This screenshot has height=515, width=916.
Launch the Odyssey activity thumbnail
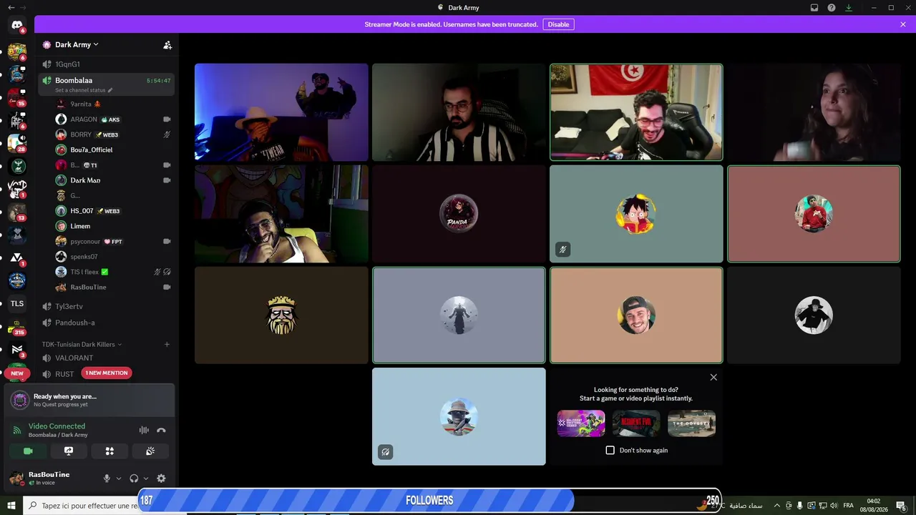691,423
